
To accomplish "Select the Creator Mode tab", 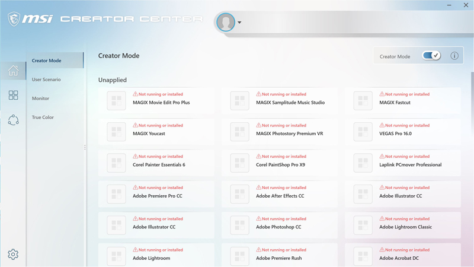I will tap(55, 61).
